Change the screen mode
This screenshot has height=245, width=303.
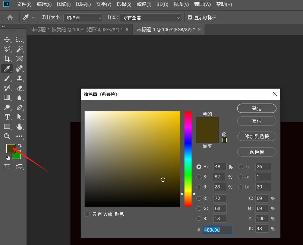[19, 166]
